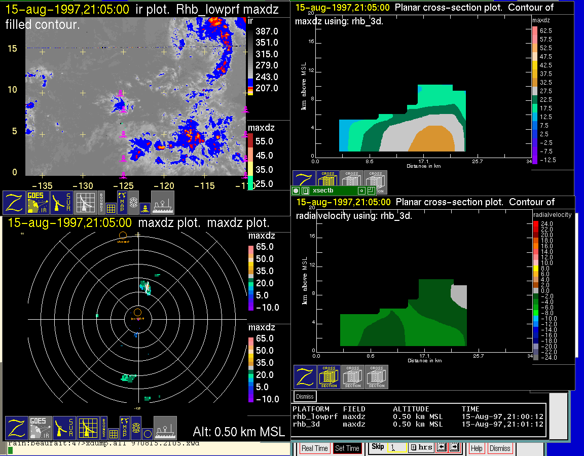Image resolution: width=584 pixels, height=456 pixels.
Task: Click the ship platform icon in upper window
Action: point(163,202)
